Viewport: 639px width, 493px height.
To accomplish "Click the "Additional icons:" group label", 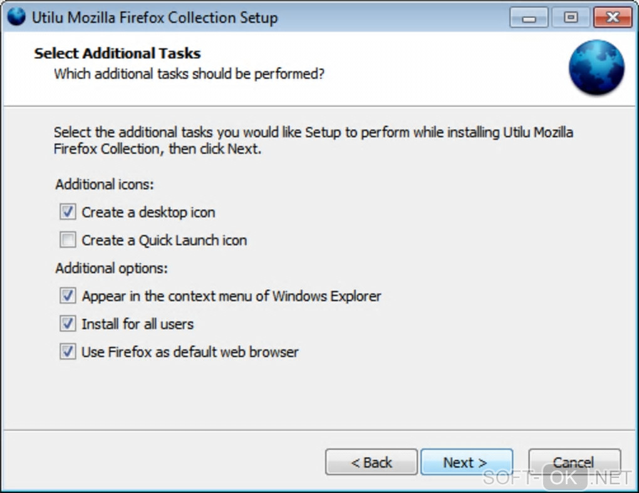I will [105, 185].
